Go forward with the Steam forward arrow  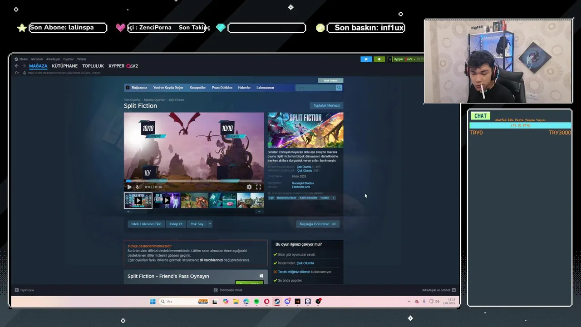pyautogui.click(x=24, y=66)
